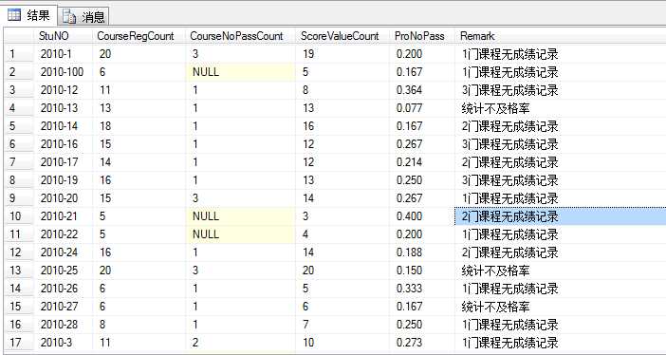
Task: Select CourseRegCount 18 in 2010-14 row
Action: [139, 126]
